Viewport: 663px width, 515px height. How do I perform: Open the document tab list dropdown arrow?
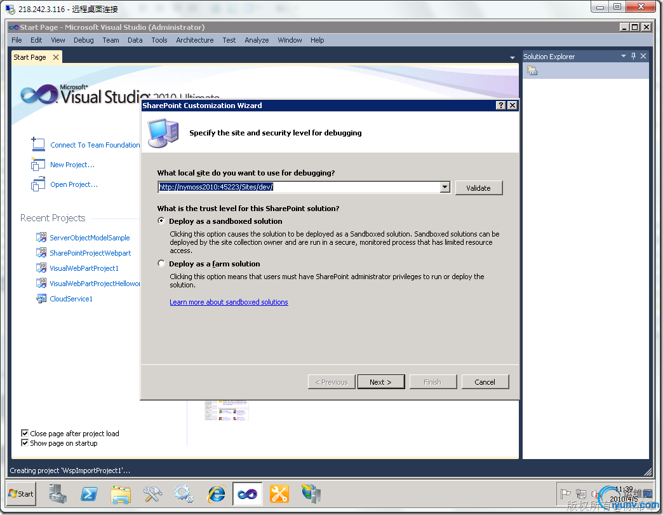coord(512,57)
